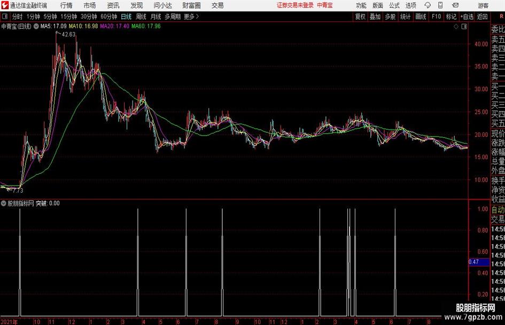
Task: Click the red R marker icon
Action: tap(501, 17)
